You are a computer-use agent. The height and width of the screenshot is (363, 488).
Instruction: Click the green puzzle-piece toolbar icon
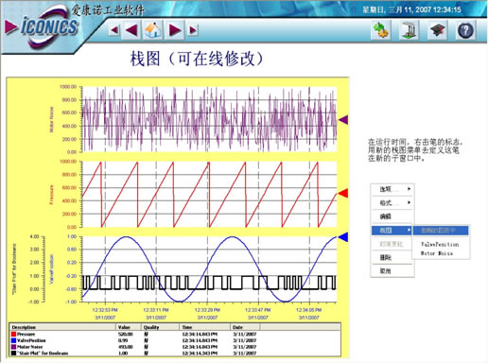381,30
